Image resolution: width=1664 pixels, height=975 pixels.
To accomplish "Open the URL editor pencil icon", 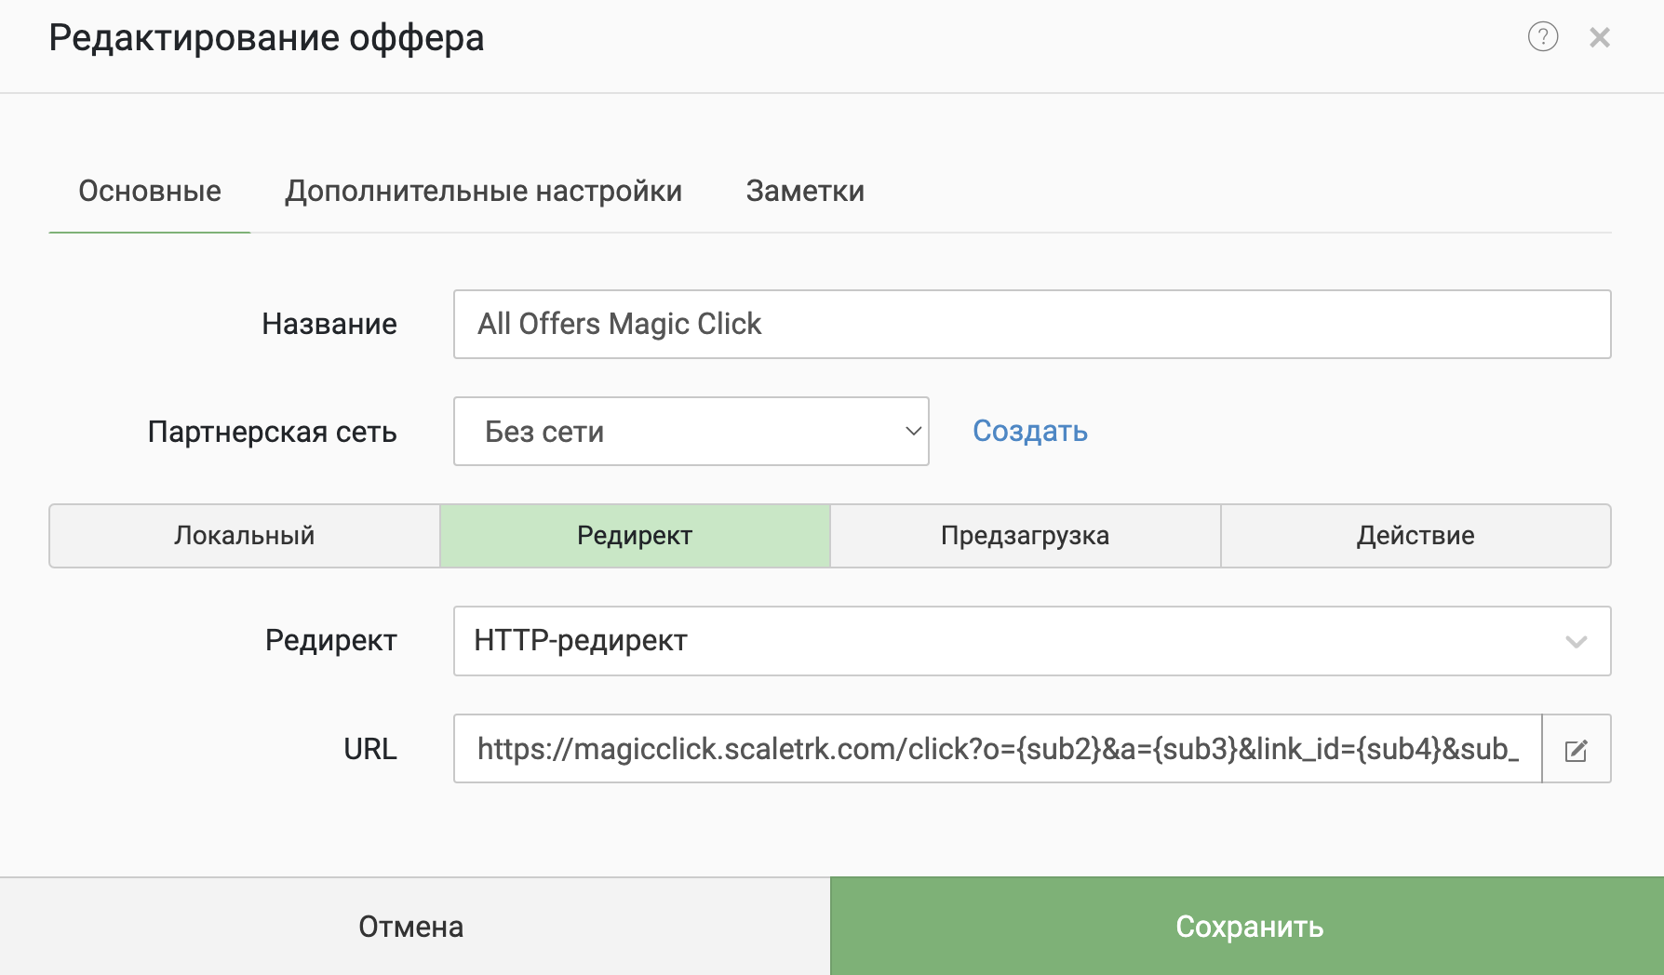I will 1576,750.
